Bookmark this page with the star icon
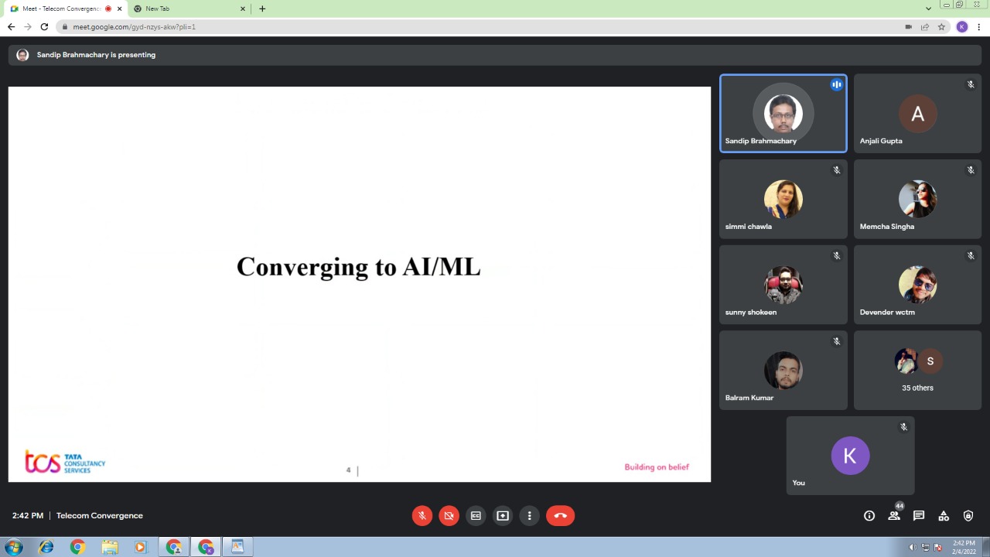990x557 pixels. tap(941, 26)
